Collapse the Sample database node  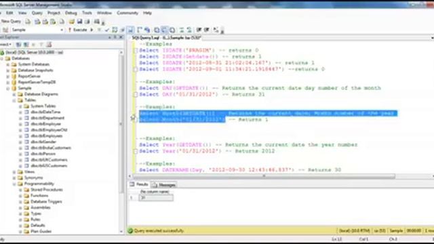(8, 88)
